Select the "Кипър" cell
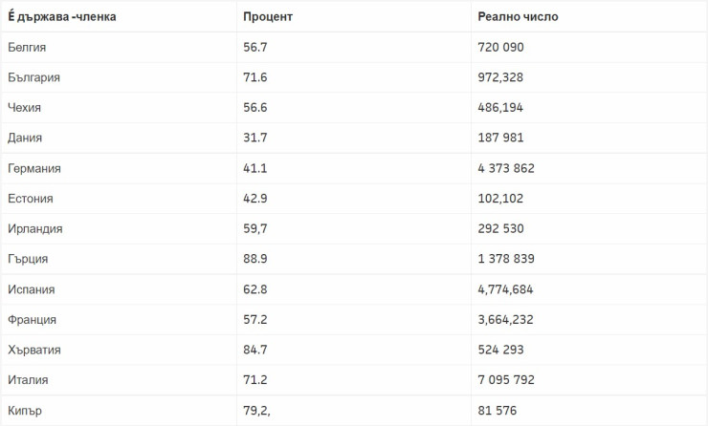 (25, 411)
